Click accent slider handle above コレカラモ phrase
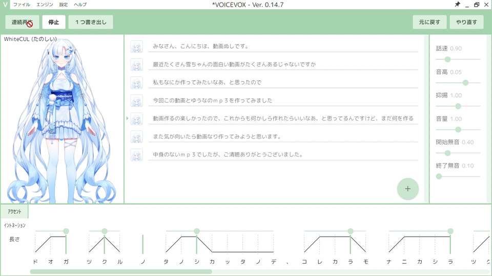Image resolution: width=492 pixels, height=276 pixels. pos(351,231)
